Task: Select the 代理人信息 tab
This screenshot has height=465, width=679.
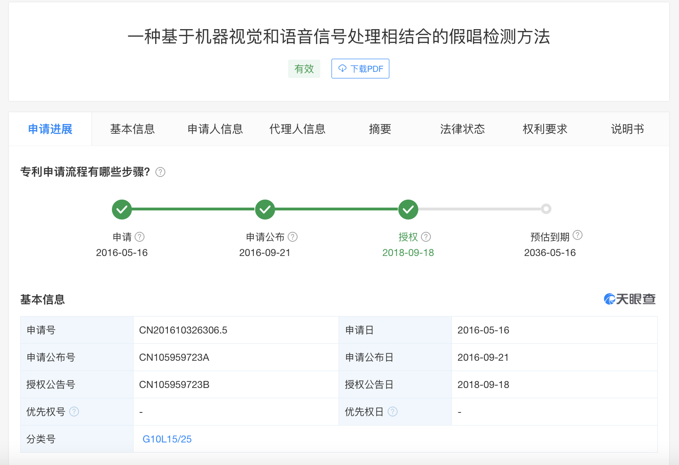Action: click(297, 129)
